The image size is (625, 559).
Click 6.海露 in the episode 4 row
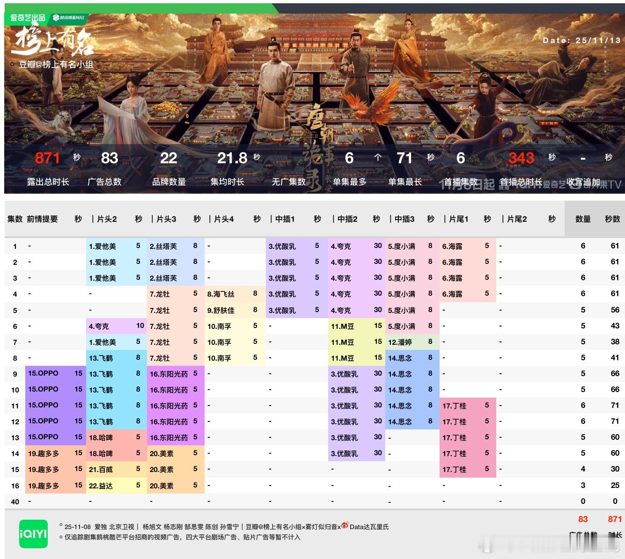tap(452, 294)
